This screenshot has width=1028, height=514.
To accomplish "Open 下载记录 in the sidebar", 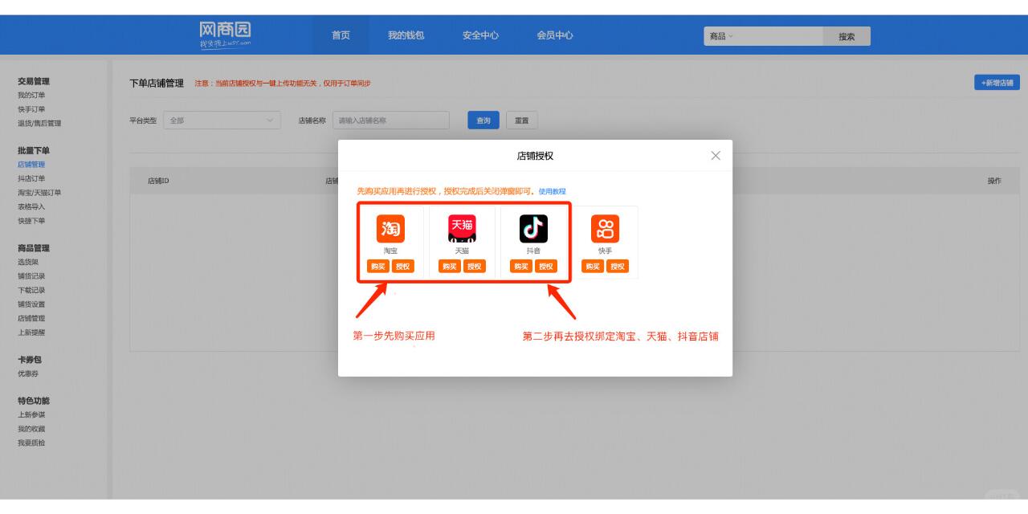I will [x=31, y=290].
